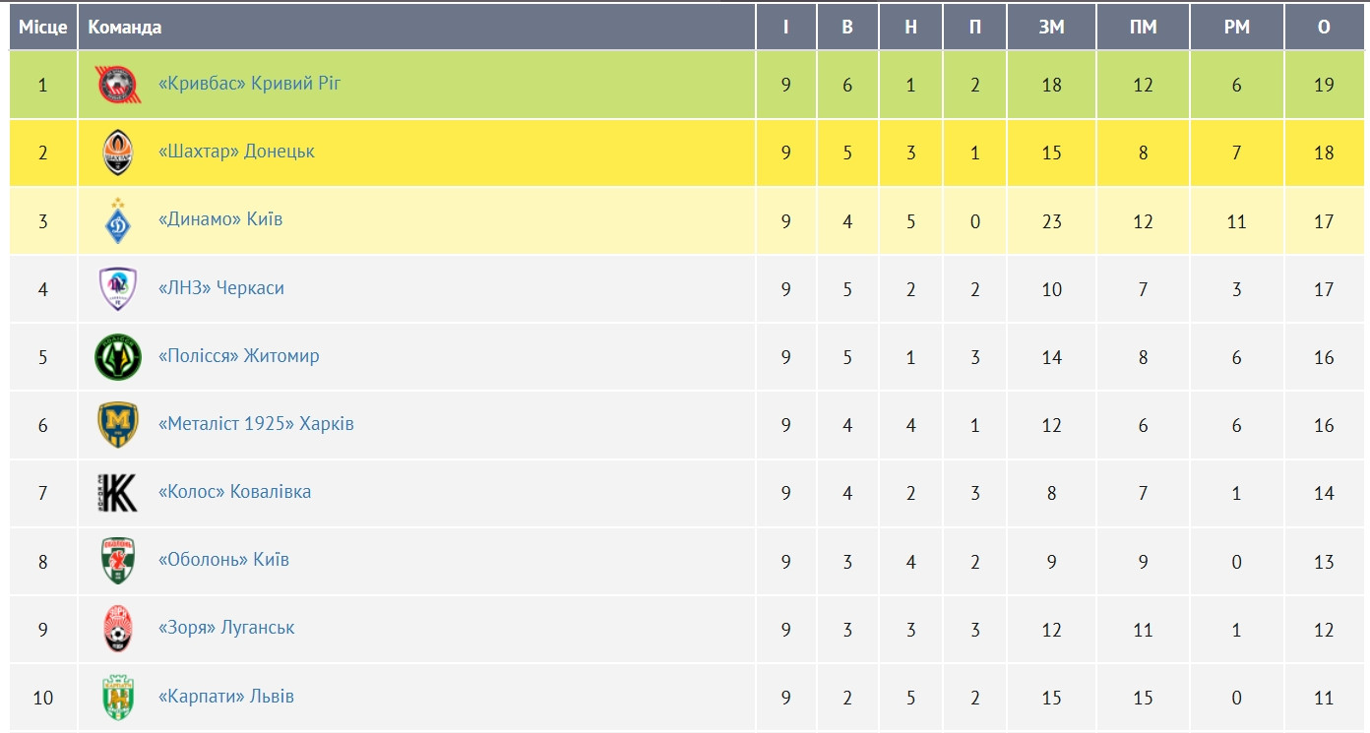
Task: Click the LNZ Cherkasy club logo
Action: (x=117, y=288)
